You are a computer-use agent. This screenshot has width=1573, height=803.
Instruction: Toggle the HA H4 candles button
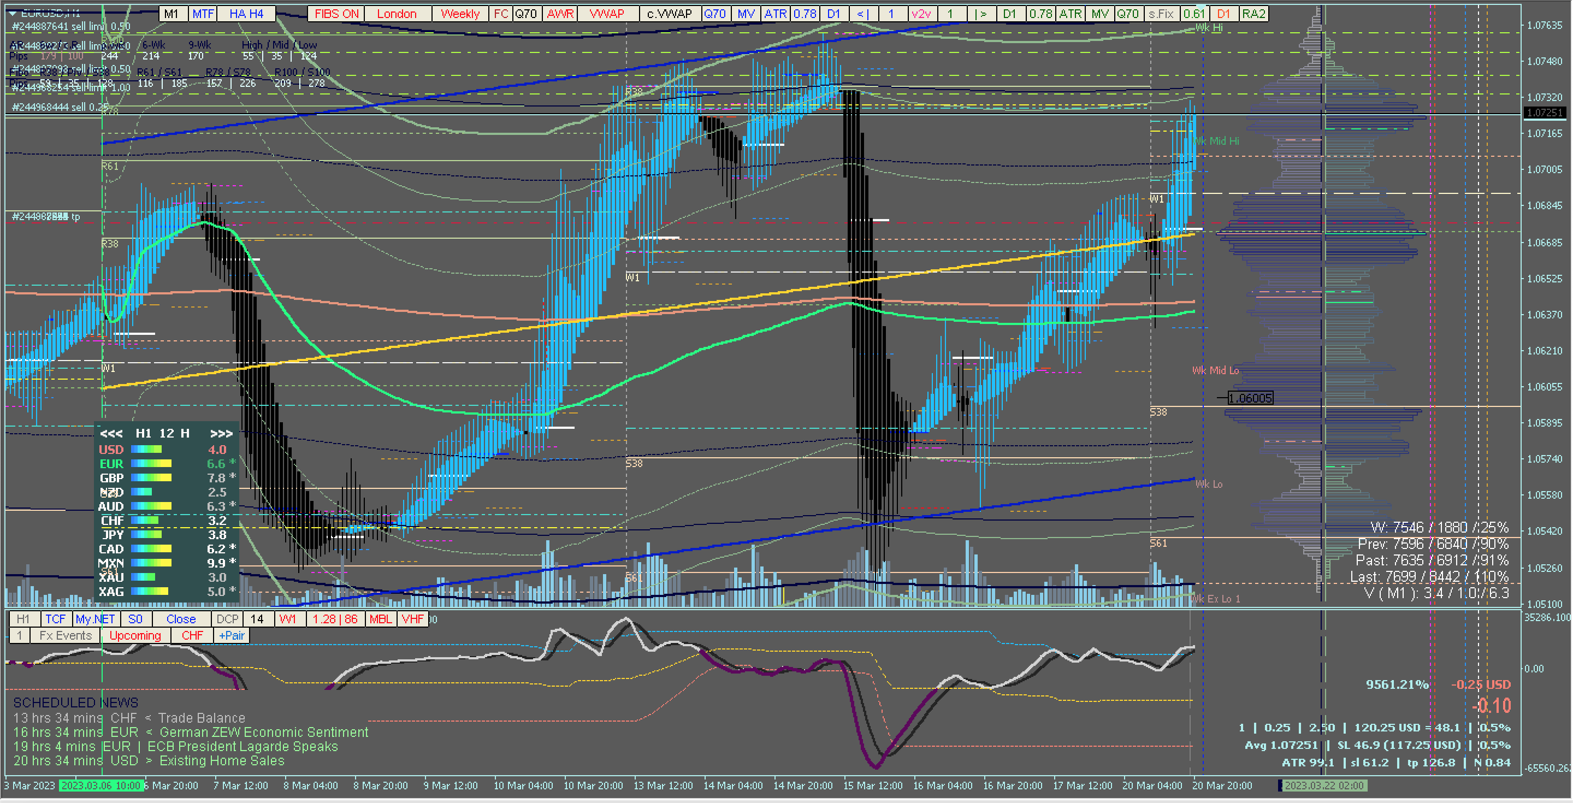click(x=246, y=14)
